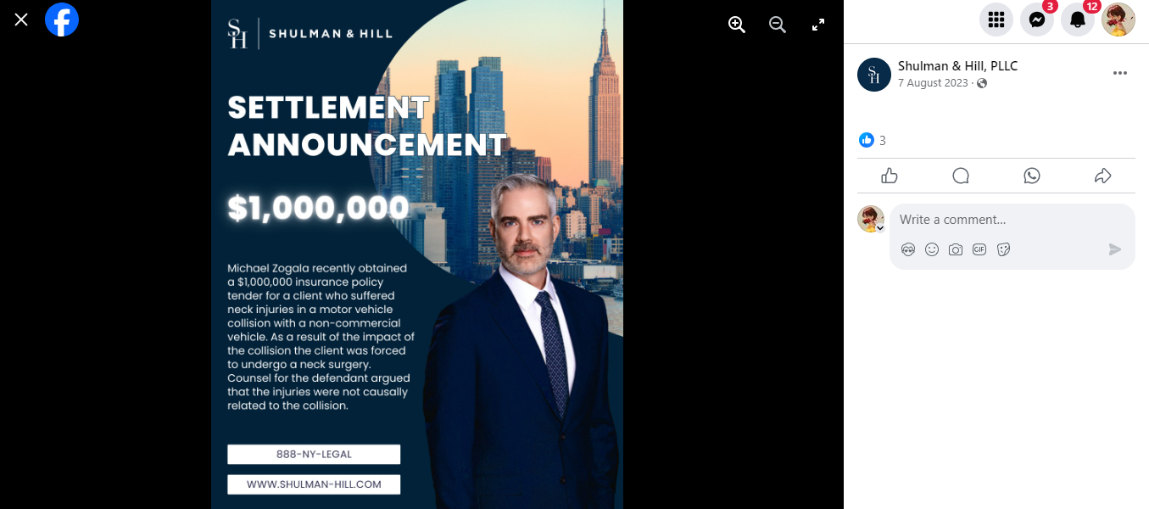Click the comment bubble icon

[x=961, y=176]
